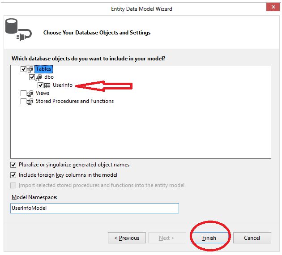
Task: Toggle Include foreign key columns in the model
Action: pyautogui.click(x=13, y=175)
